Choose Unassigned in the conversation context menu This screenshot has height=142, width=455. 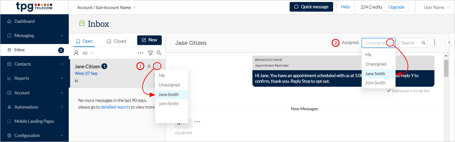coord(169,85)
